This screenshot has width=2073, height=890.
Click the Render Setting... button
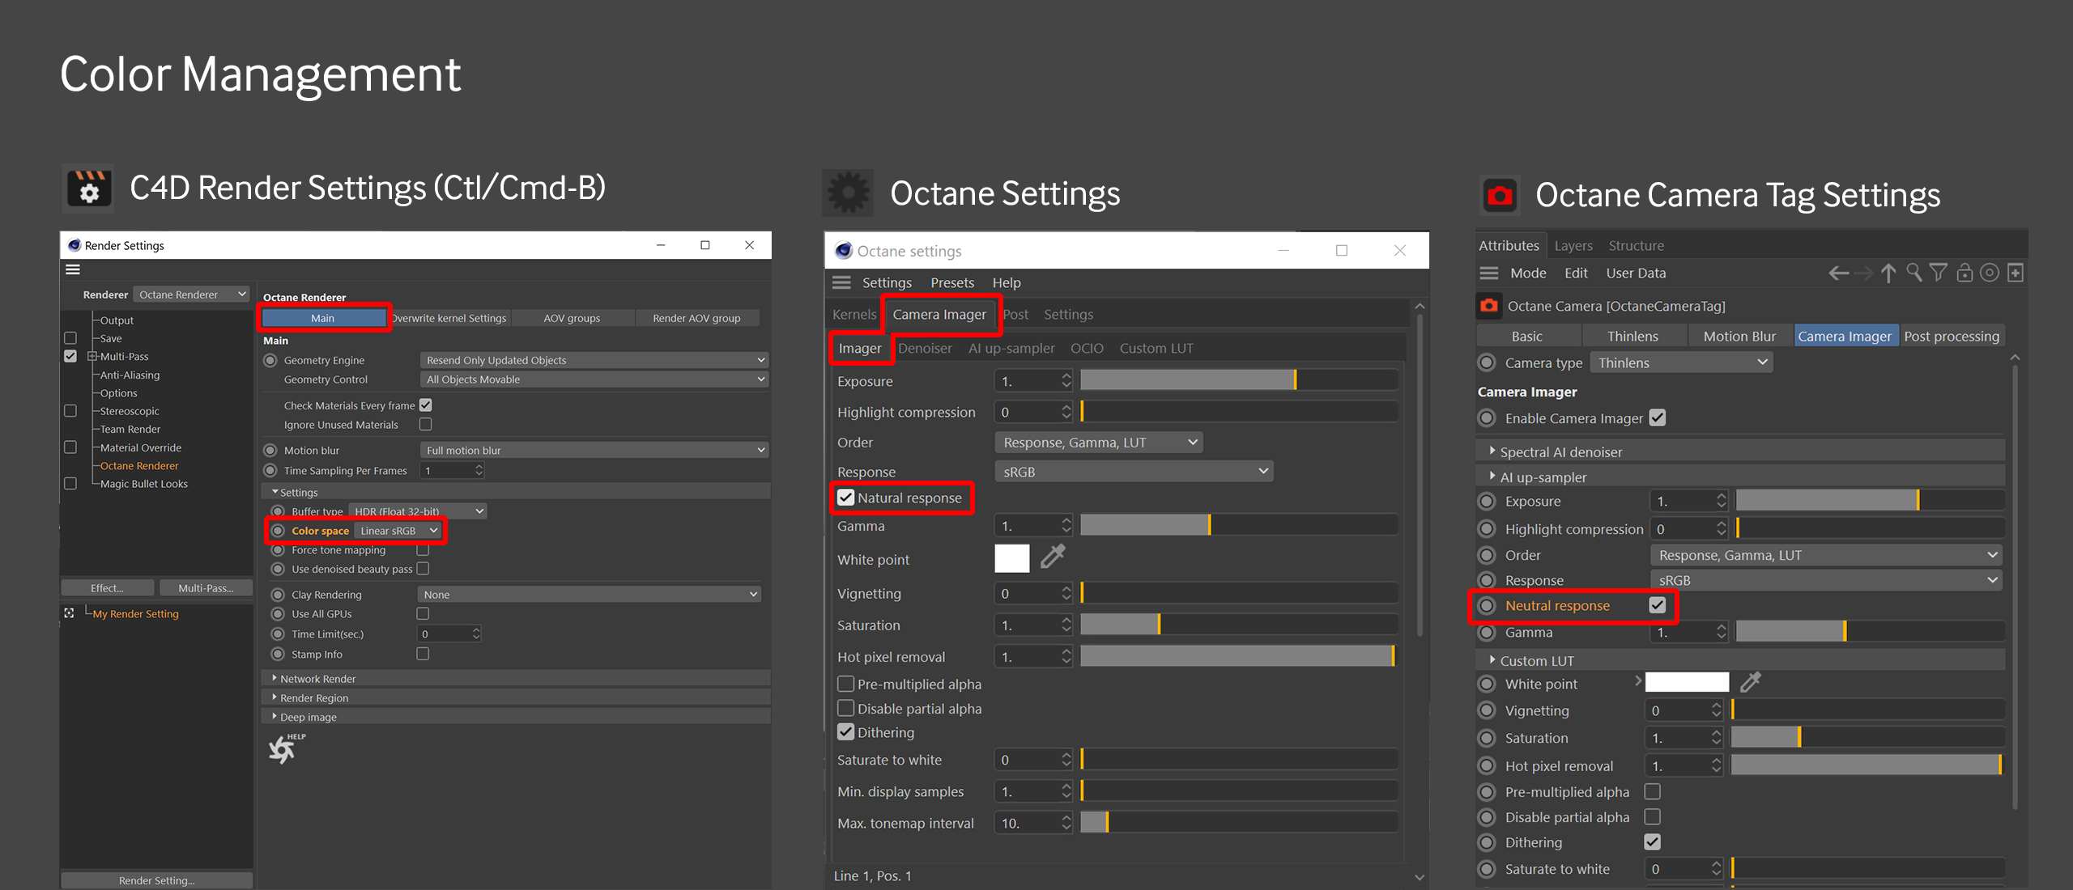[156, 880]
